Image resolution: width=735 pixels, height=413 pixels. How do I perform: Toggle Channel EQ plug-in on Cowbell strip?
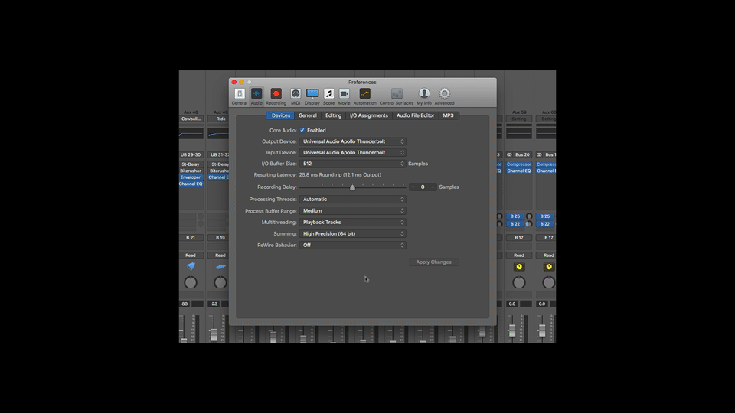pos(191,184)
